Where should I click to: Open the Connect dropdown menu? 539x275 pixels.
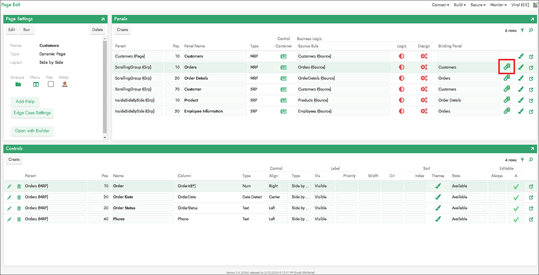(440, 5)
